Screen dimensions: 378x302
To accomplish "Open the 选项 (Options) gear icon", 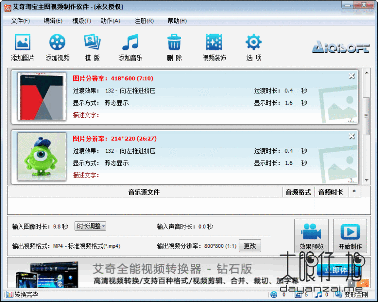I will point(254,42).
